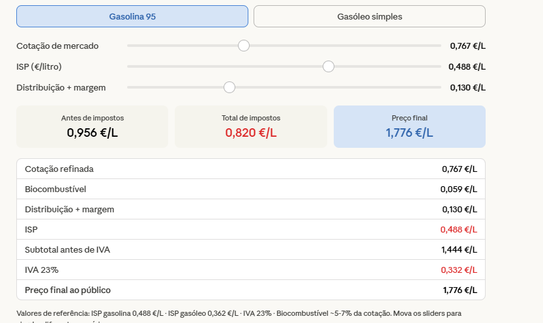Click the Preço final ao público row
Image resolution: width=543 pixels, height=323 pixels.
(x=251, y=290)
